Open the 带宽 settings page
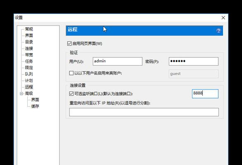Image resolution: width=242 pixels, height=165 pixels. 29,55
